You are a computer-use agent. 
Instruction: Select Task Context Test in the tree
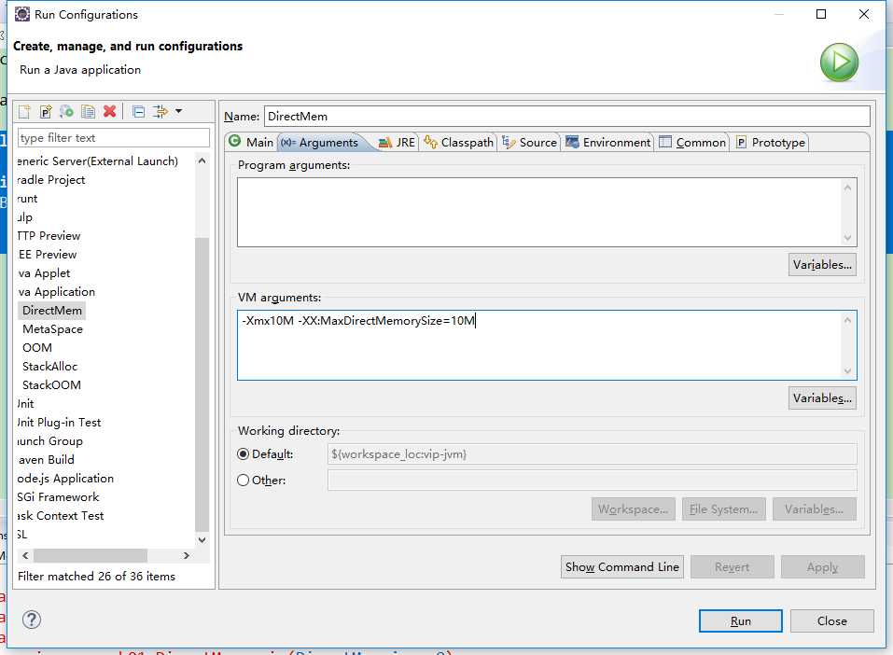pos(61,515)
